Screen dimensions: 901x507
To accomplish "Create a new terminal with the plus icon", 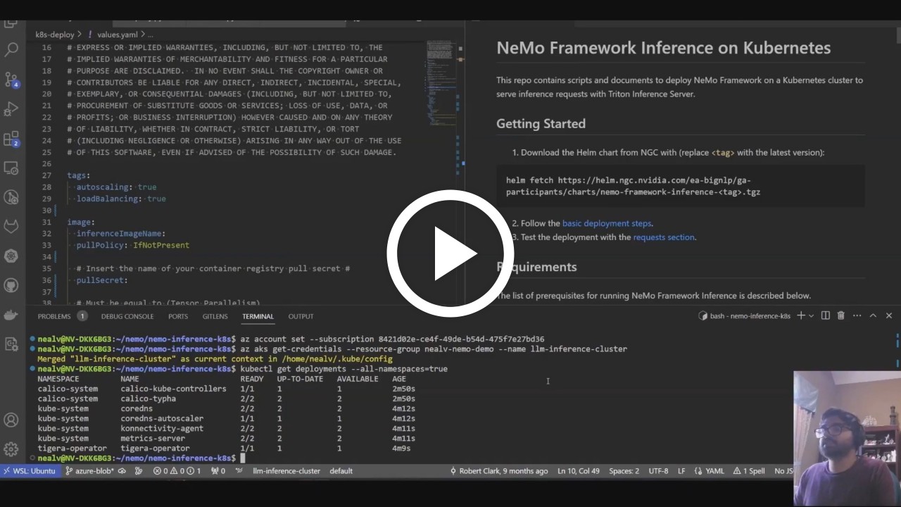I will click(800, 315).
